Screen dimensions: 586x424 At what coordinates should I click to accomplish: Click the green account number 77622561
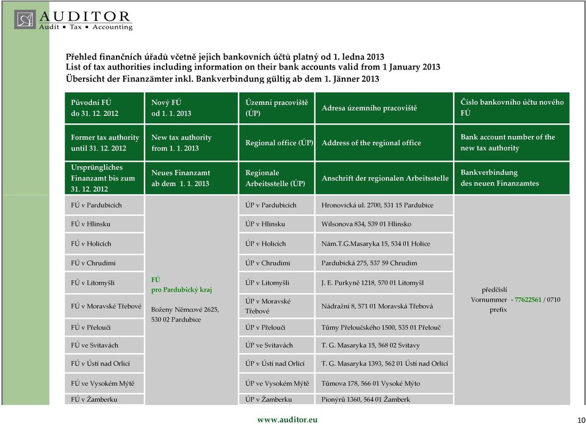click(527, 300)
